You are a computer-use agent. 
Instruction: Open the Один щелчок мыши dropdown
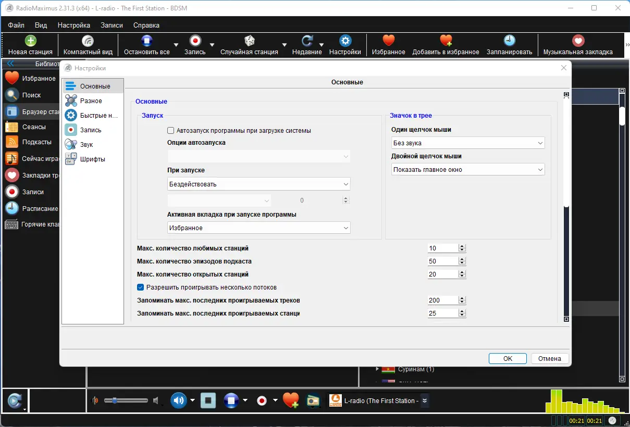pyautogui.click(x=468, y=143)
